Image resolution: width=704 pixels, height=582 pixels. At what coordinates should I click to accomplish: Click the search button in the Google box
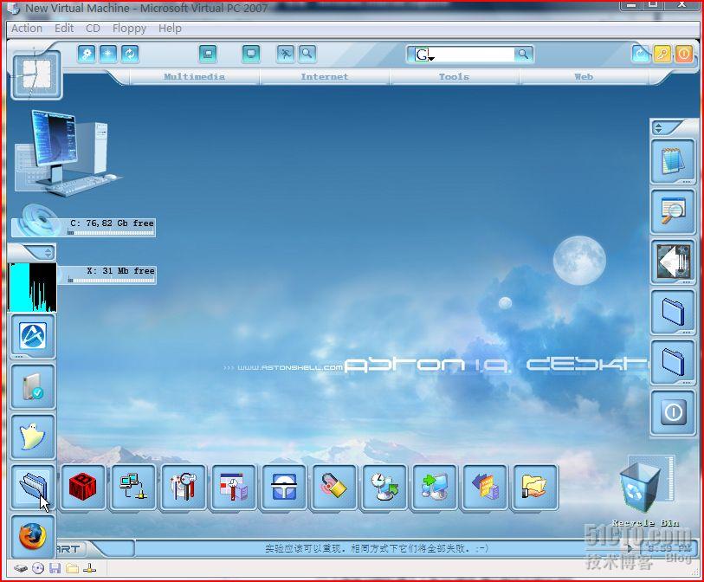[x=524, y=55]
